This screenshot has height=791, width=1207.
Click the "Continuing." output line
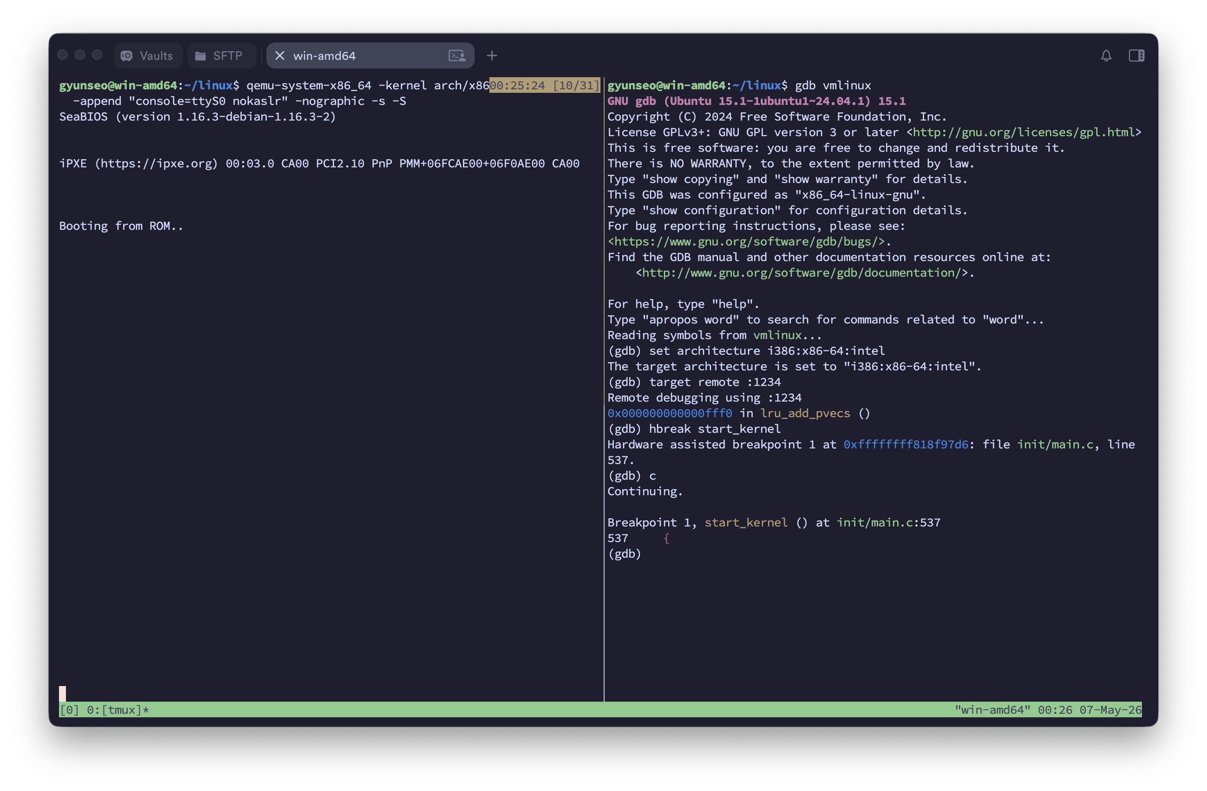pos(646,492)
